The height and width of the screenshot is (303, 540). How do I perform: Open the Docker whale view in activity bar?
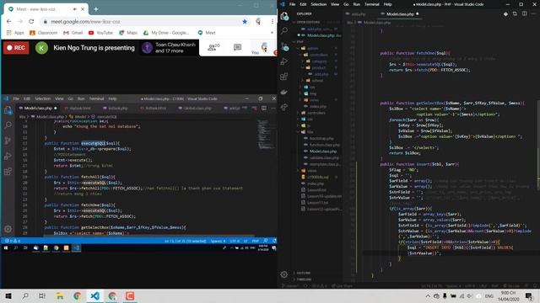[284, 92]
